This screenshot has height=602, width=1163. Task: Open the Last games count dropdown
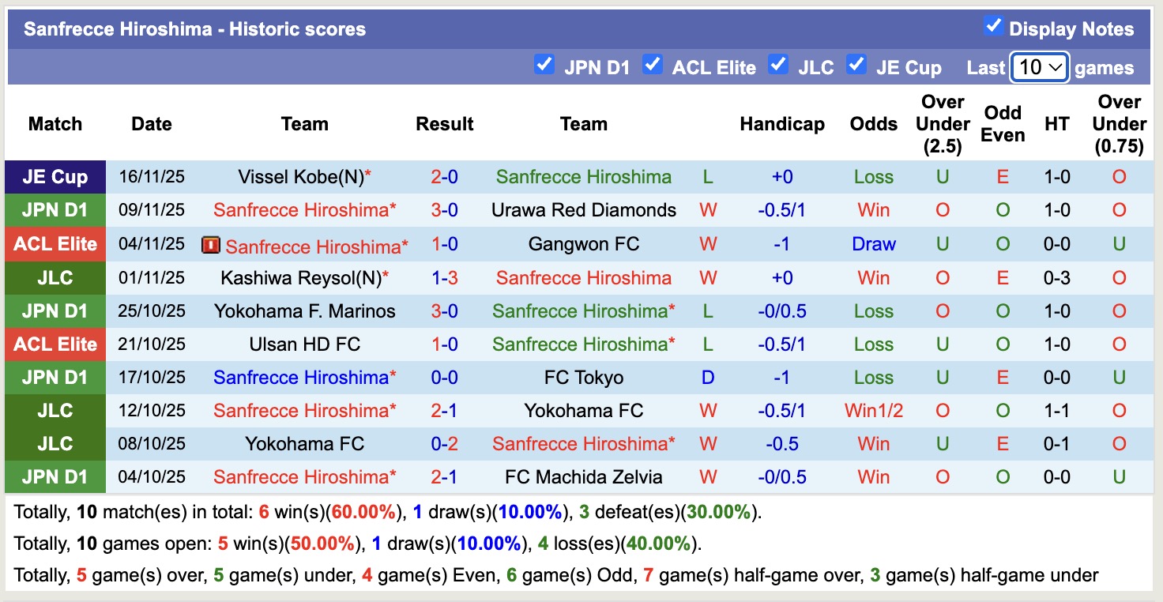1040,67
